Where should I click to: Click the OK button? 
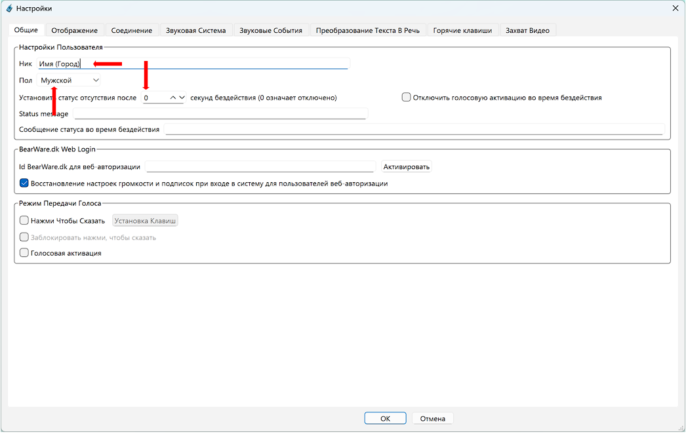click(x=385, y=419)
